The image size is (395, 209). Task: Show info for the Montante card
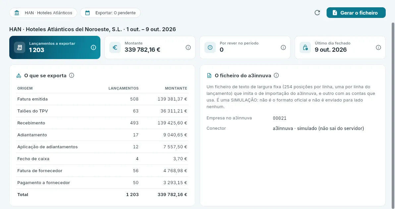tap(188, 47)
